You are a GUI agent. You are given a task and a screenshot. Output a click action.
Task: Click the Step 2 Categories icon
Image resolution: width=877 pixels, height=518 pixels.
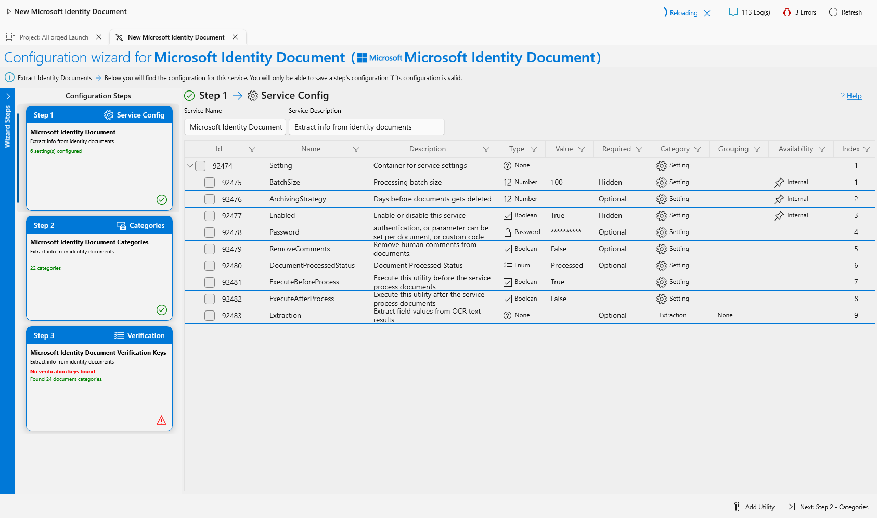click(121, 225)
